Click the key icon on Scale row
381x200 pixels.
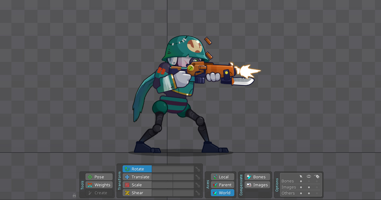point(198,185)
